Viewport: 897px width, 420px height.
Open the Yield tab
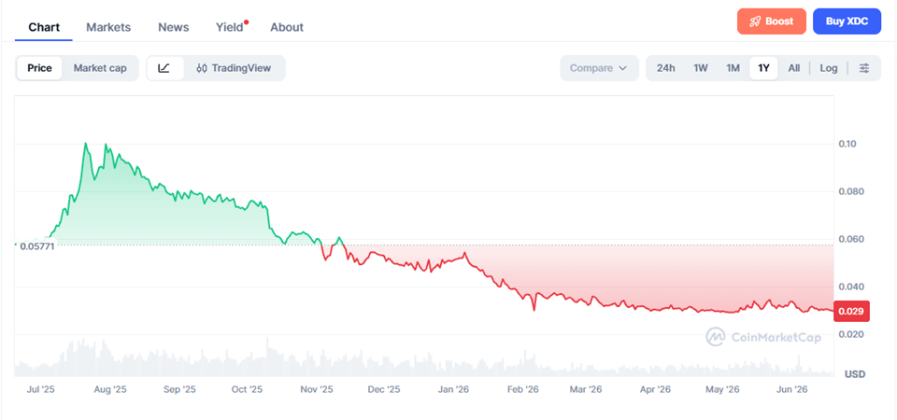(230, 27)
